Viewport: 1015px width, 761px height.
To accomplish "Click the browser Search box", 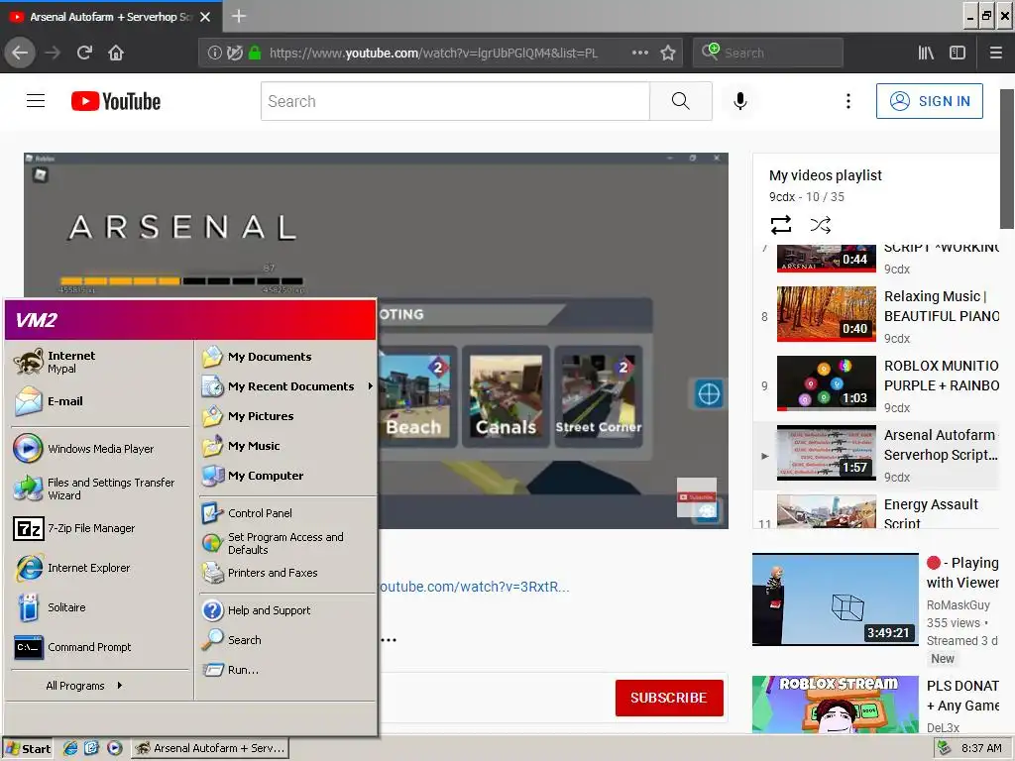I will [768, 53].
